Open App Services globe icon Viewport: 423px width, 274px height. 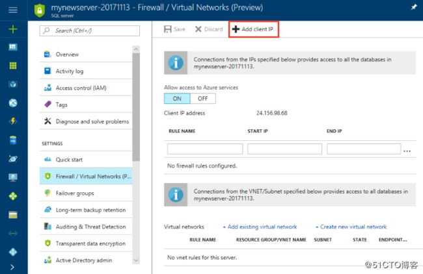(x=13, y=103)
